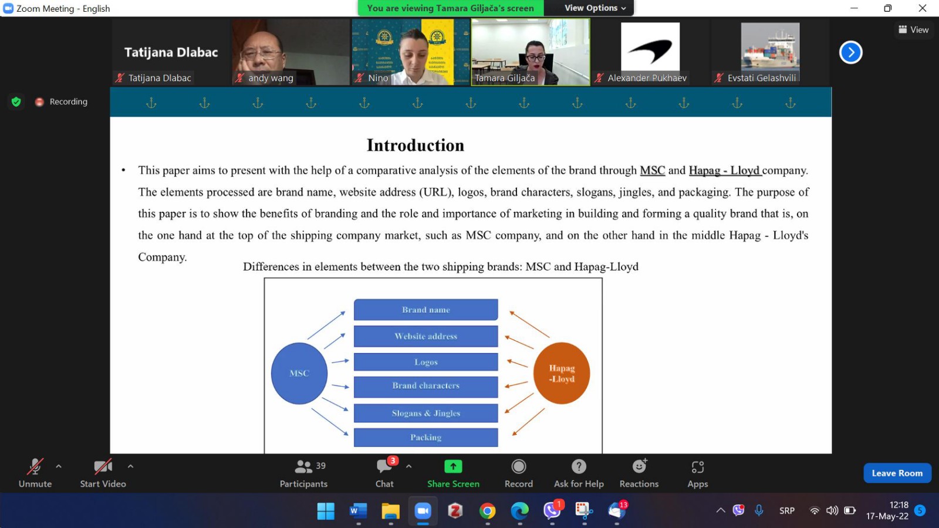Click the Introduction heading on the slide
This screenshot has height=528, width=939.
[x=416, y=145]
